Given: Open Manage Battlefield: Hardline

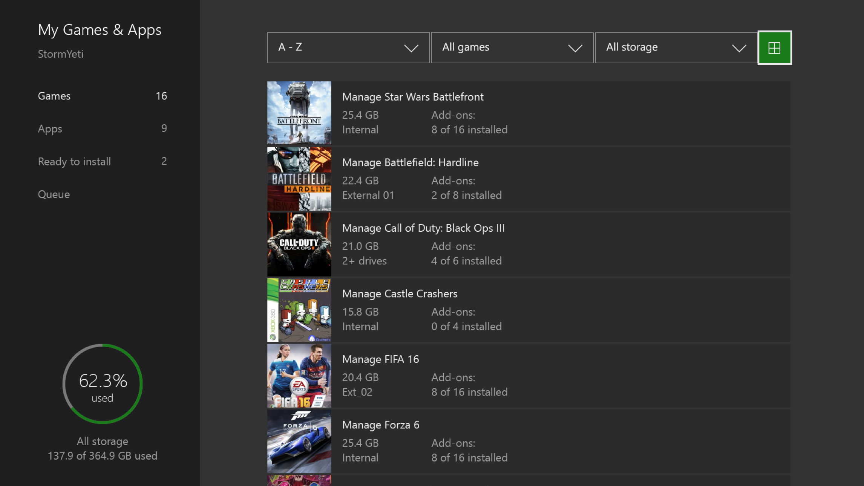Looking at the screenshot, I should point(529,179).
